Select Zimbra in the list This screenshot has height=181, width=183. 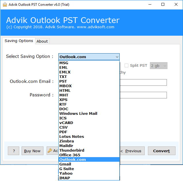[89, 141]
